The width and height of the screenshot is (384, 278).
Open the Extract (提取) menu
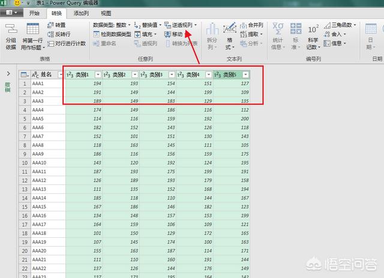[251, 34]
